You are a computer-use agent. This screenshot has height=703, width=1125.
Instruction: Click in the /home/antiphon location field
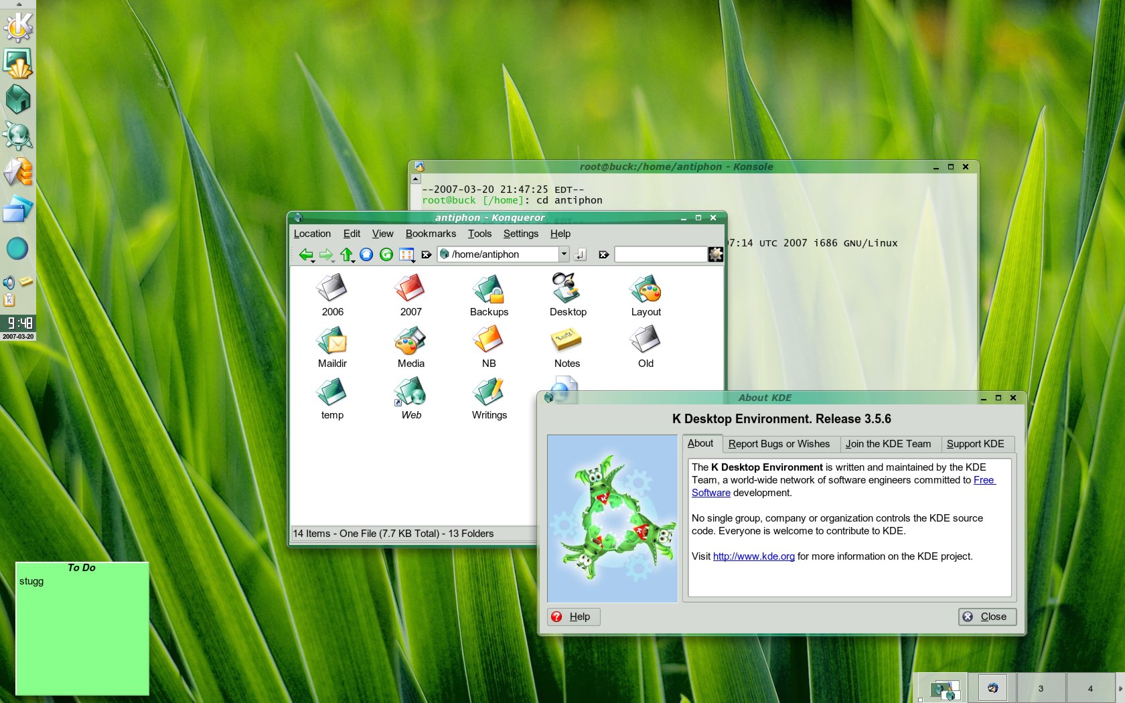click(497, 254)
